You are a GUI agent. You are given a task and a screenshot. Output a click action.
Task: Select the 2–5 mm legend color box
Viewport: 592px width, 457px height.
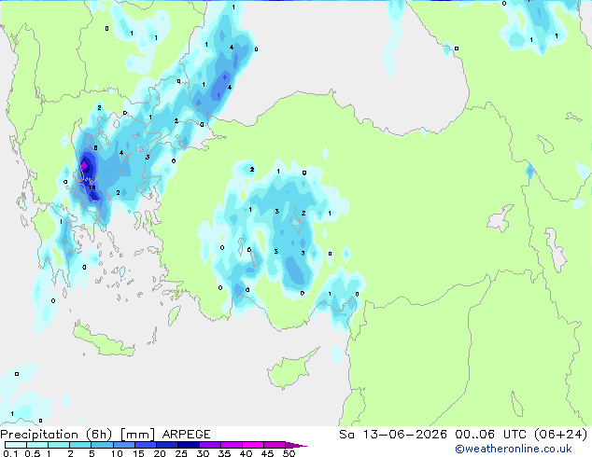pyautogui.click(x=80, y=445)
